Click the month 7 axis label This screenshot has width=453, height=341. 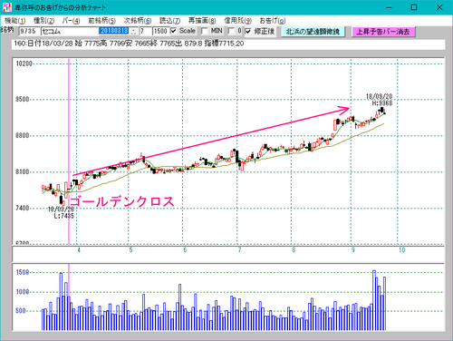tap(239, 250)
